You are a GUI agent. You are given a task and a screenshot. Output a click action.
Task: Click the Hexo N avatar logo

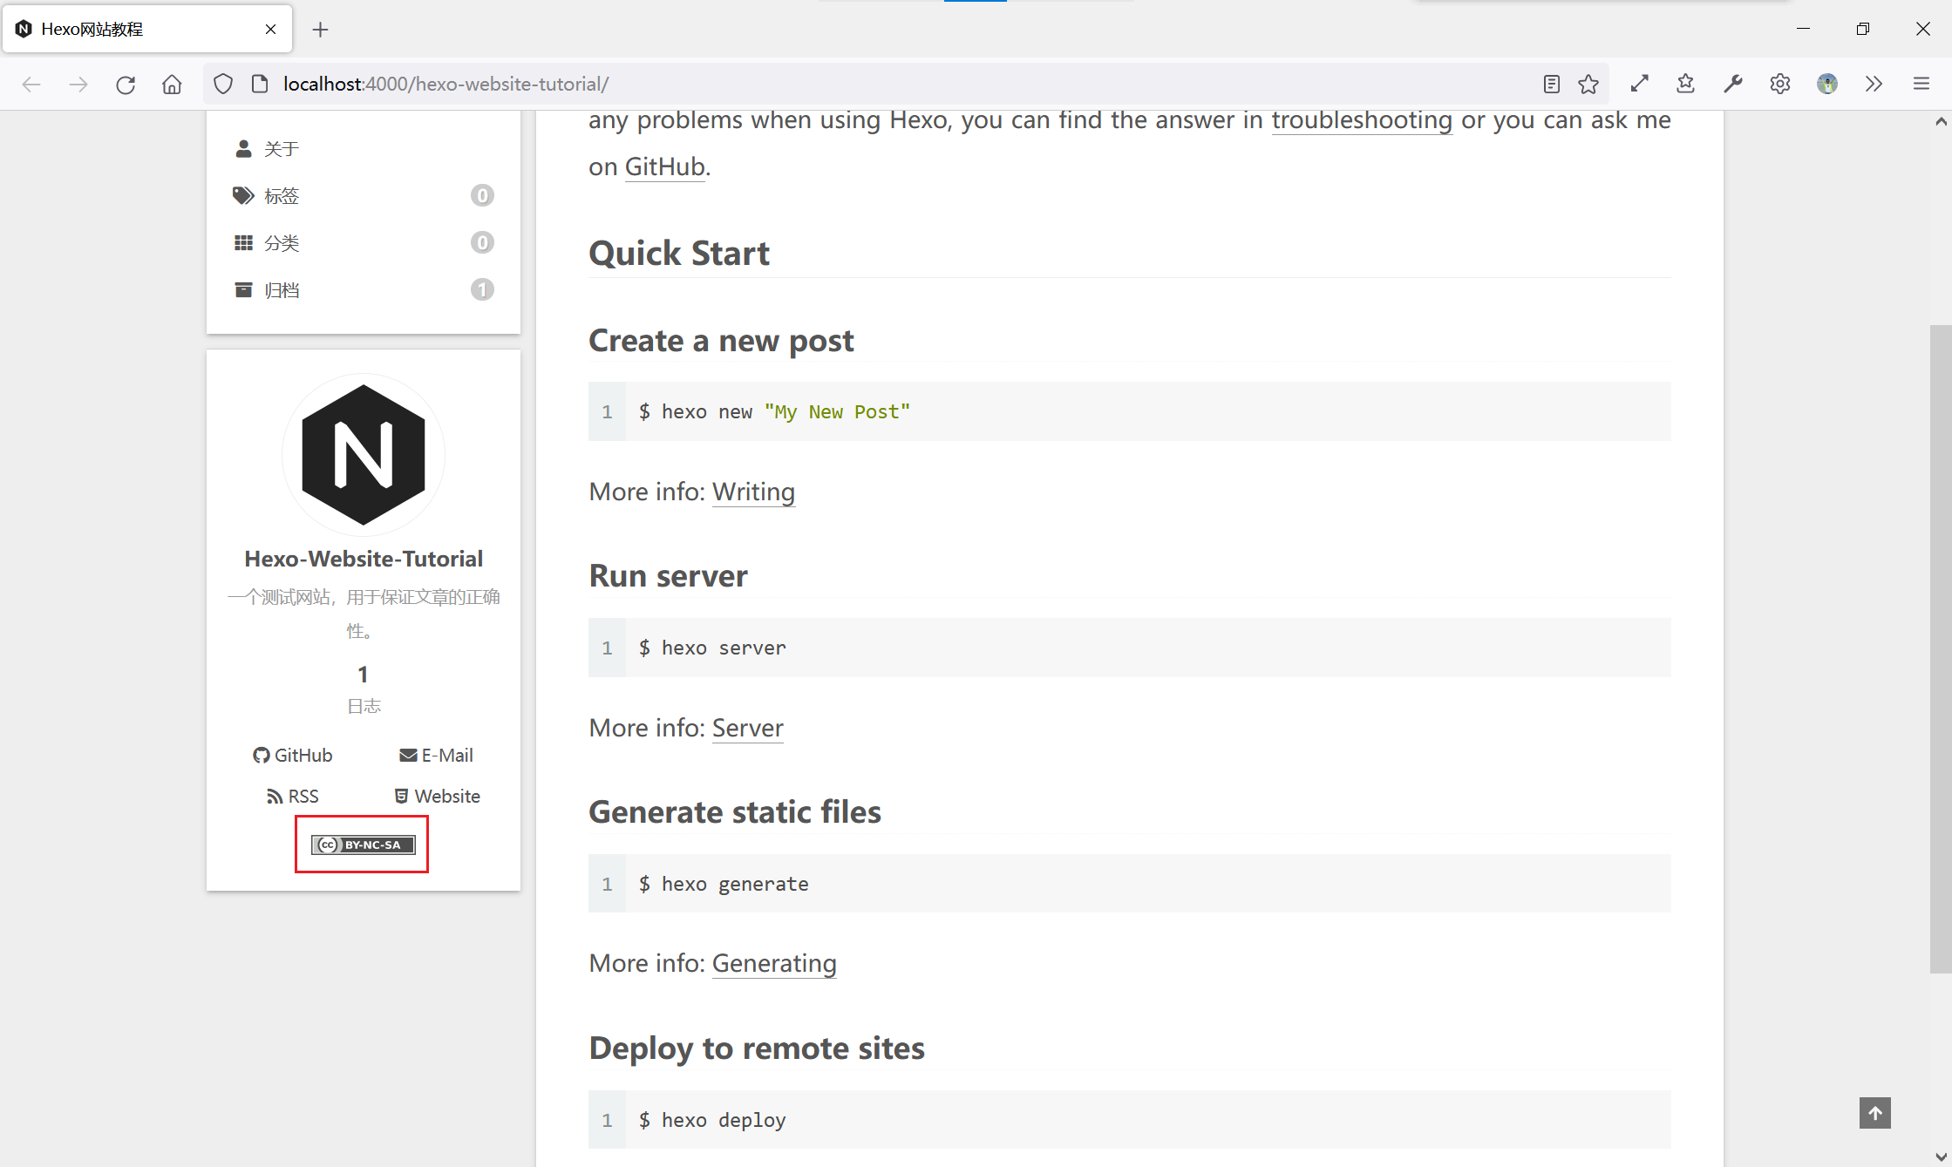click(364, 455)
